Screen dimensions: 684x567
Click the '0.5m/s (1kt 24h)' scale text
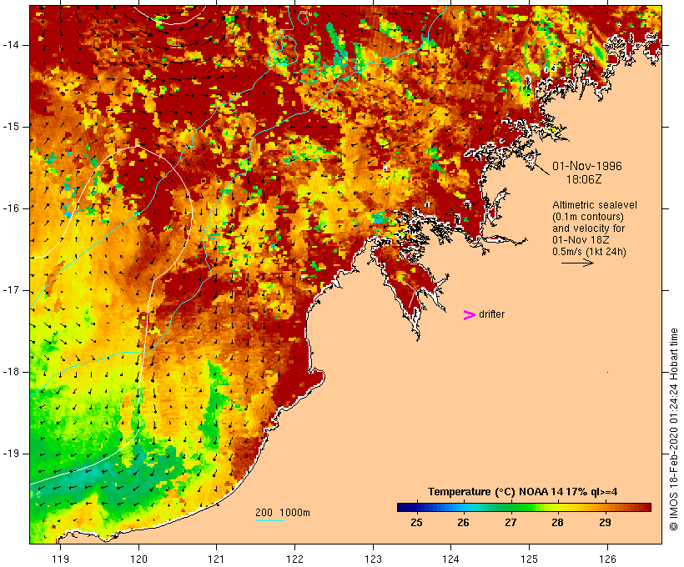pyautogui.click(x=589, y=252)
